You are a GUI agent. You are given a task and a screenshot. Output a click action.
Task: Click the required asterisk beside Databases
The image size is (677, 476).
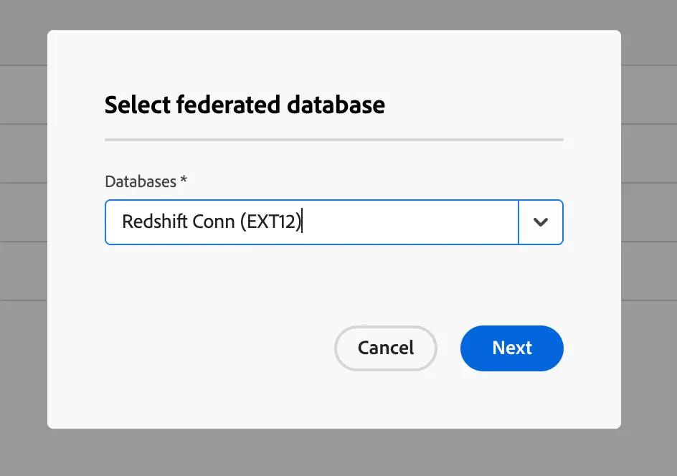[184, 179]
